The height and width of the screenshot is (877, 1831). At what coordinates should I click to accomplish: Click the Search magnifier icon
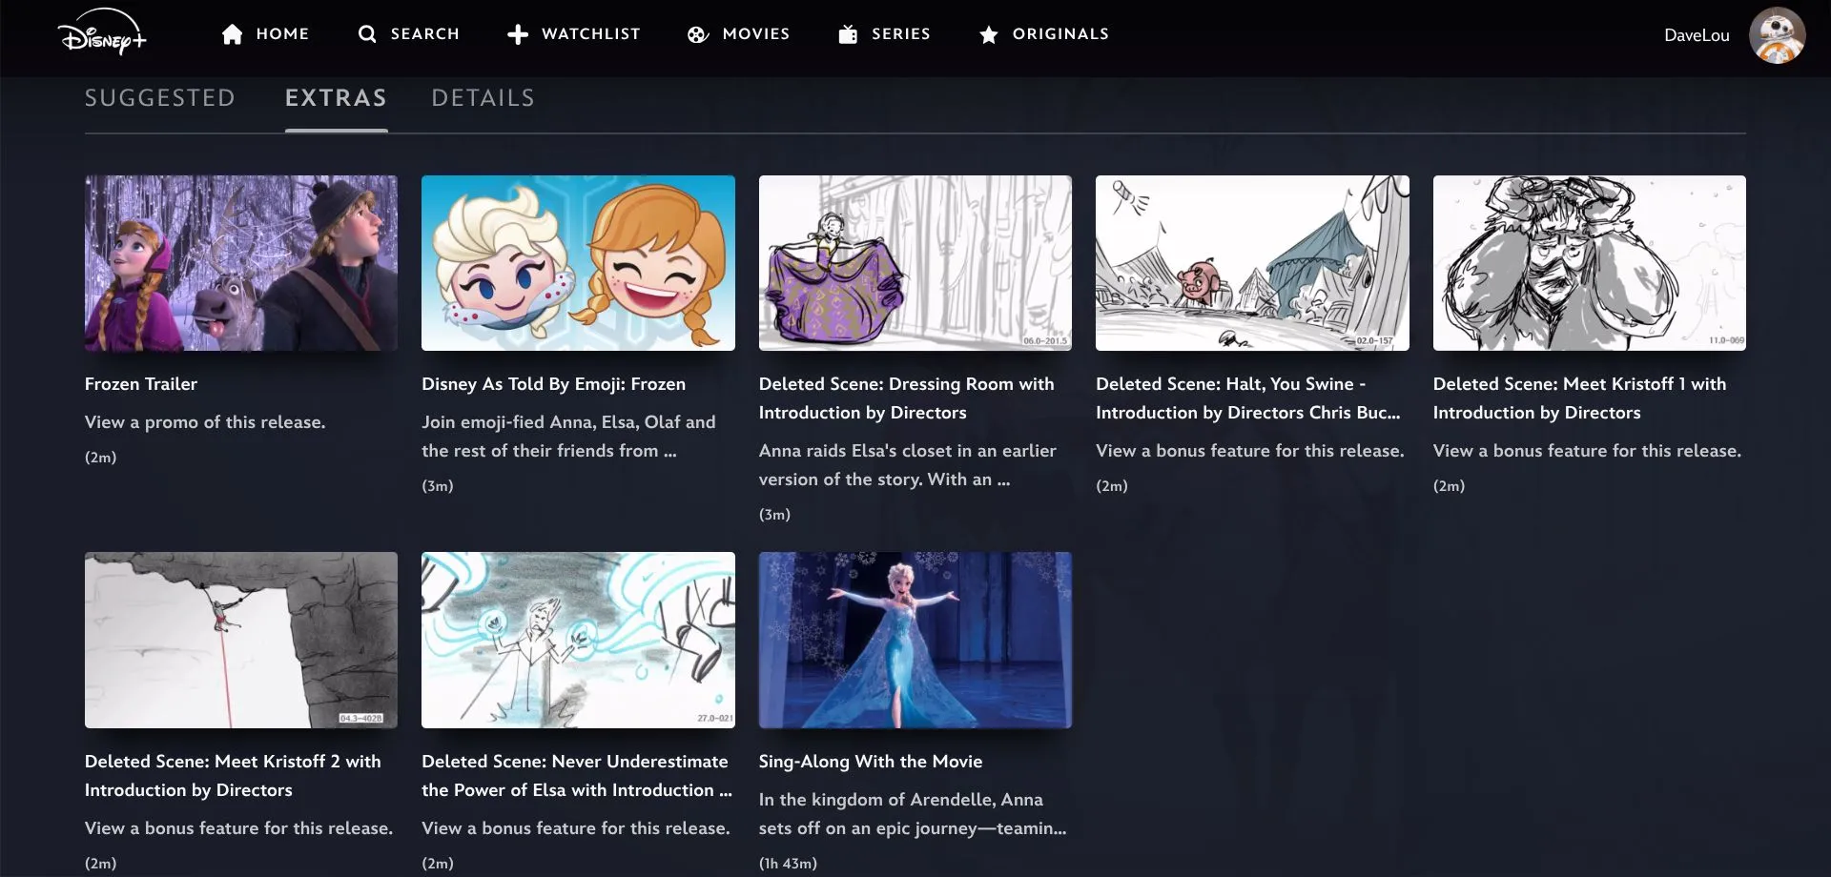tap(367, 34)
